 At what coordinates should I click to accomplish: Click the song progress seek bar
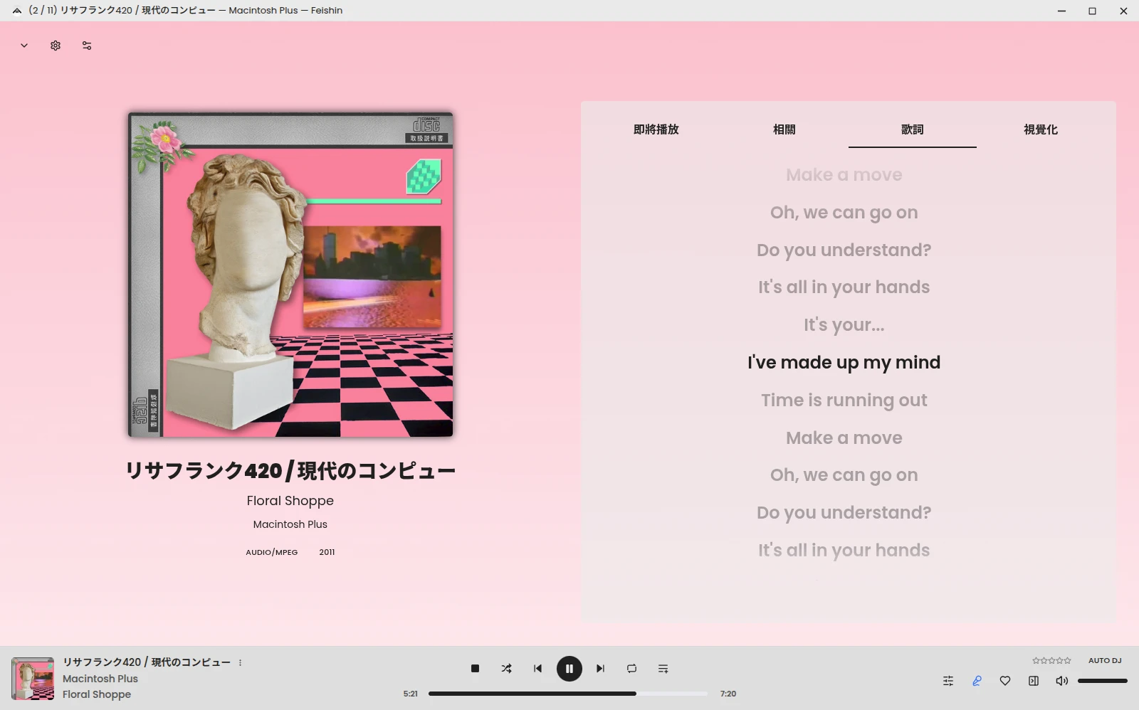567,694
